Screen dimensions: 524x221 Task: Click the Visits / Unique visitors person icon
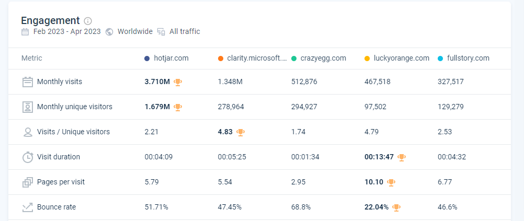28,132
